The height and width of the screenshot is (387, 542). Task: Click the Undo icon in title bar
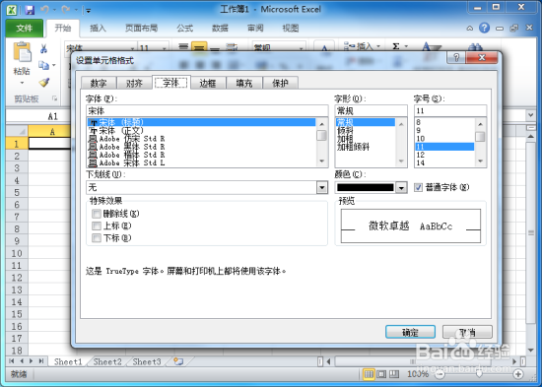click(44, 10)
